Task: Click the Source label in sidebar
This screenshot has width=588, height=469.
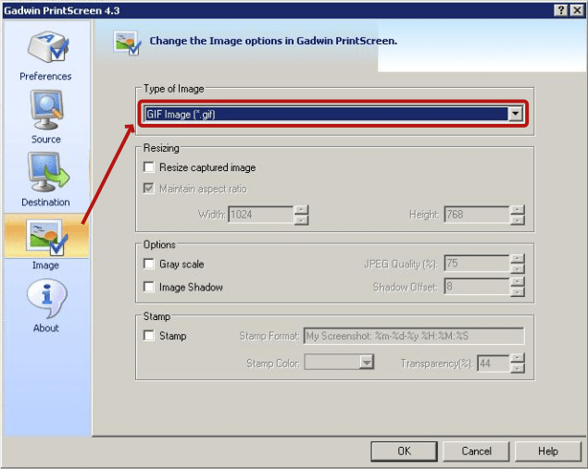Action: [46, 139]
